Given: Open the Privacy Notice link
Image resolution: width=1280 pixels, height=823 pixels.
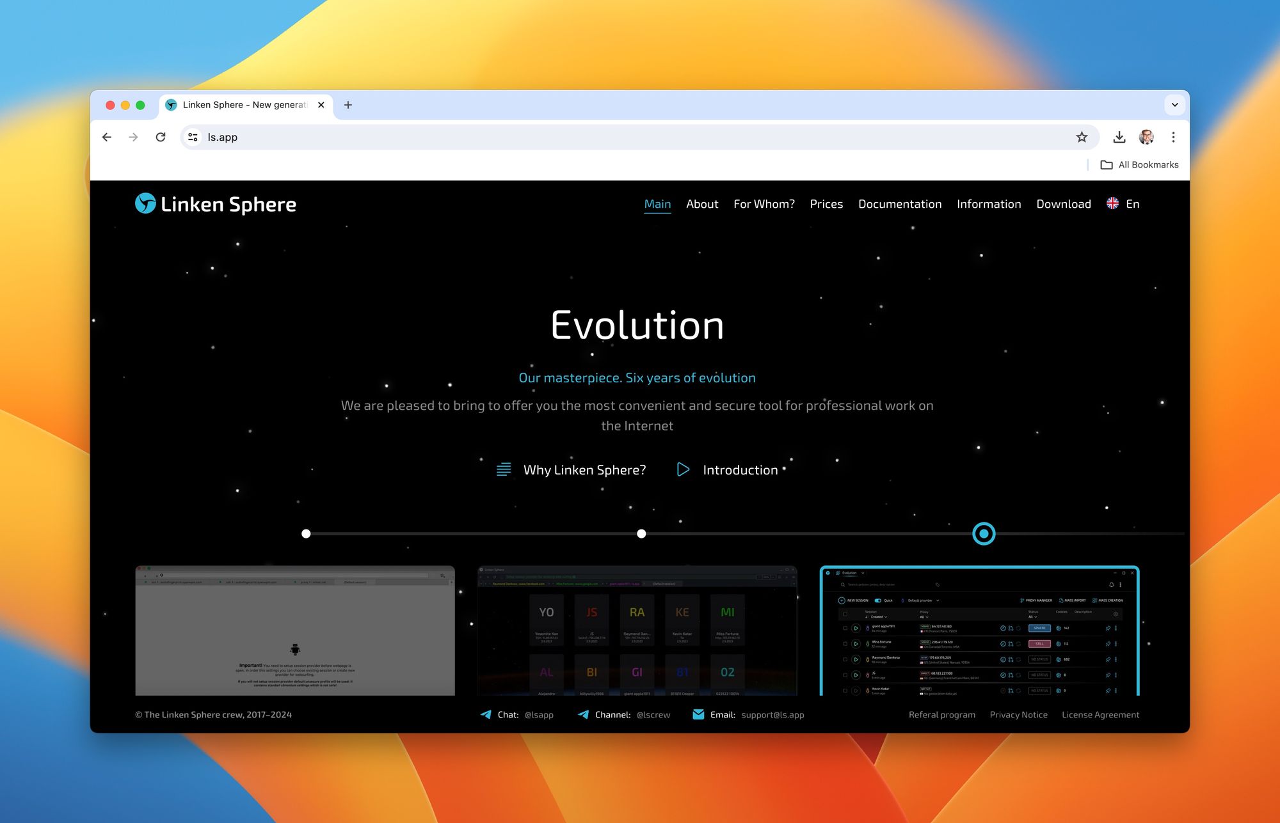Looking at the screenshot, I should click(1018, 715).
